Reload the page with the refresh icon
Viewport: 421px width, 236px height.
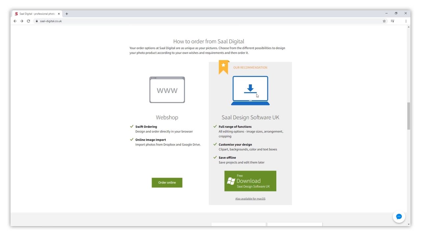click(x=28, y=21)
